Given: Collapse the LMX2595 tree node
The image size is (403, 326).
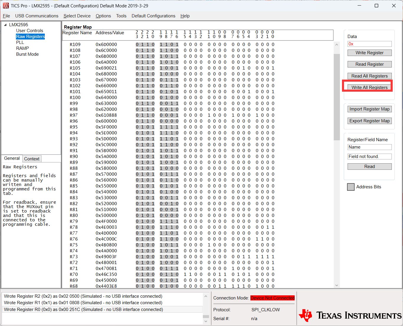Looking at the screenshot, I should tap(5, 25).
